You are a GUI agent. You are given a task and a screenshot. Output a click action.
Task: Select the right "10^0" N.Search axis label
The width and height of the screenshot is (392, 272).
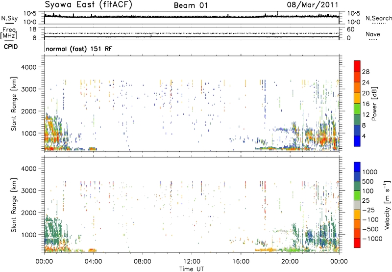tap(354, 22)
